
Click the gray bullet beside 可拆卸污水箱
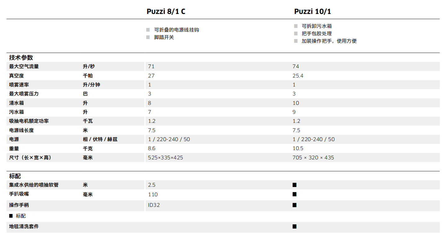296,26
